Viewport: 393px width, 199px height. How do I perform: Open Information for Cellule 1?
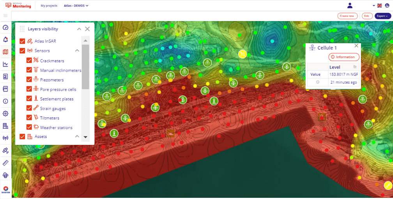pyautogui.click(x=344, y=57)
